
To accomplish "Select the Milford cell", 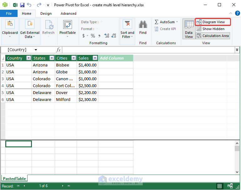I will click(66, 100).
